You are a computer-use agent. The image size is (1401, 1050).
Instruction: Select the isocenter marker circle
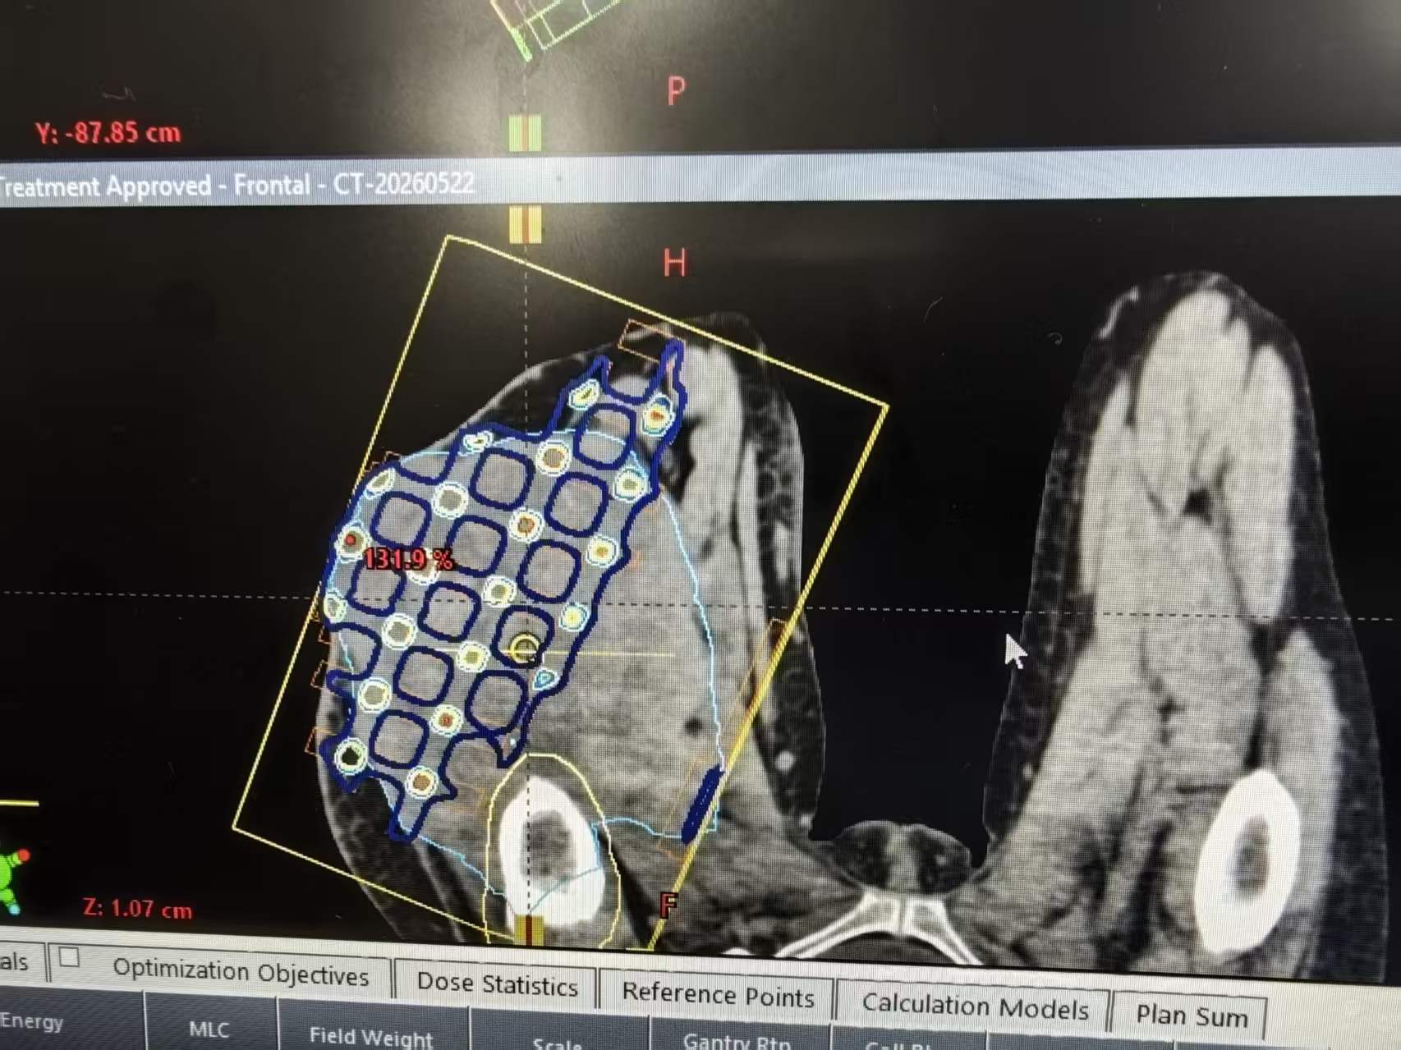click(524, 649)
